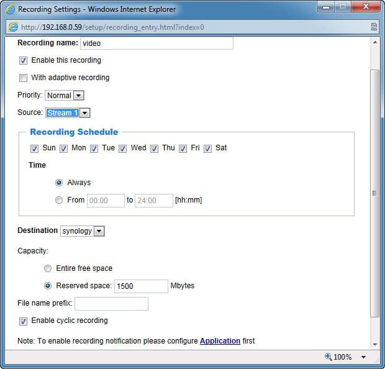
Task: Open the zoom level dropdown arrow
Action: (364, 357)
